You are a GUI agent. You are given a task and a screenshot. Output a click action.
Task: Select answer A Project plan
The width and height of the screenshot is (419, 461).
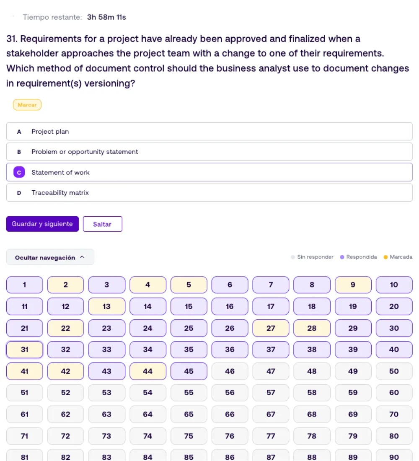pos(209,132)
